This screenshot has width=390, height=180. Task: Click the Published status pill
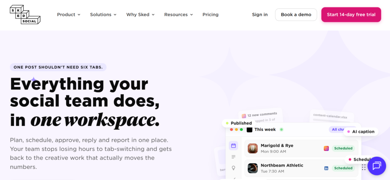pos(239,123)
